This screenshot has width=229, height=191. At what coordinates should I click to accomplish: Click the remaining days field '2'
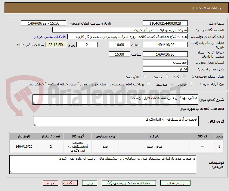click(87, 45)
